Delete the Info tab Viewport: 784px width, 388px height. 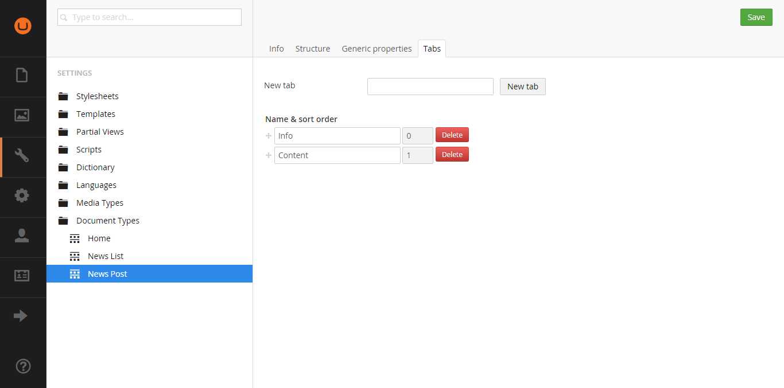point(452,135)
